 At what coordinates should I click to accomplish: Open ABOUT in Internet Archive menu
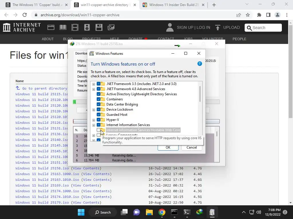point(48,39)
